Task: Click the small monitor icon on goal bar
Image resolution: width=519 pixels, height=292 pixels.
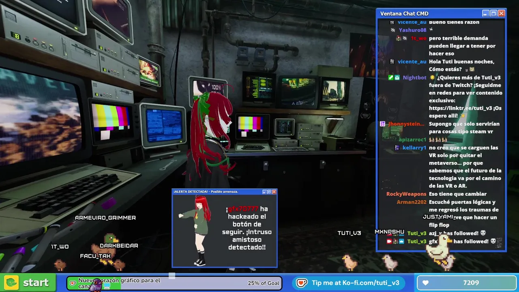Action: pyautogui.click(x=107, y=286)
